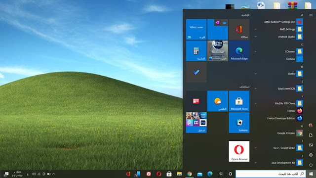Image resolution: width=316 pixels, height=178 pixels.
Task: Open the Action Center notifications icon
Action: pyautogui.click(x=6, y=174)
